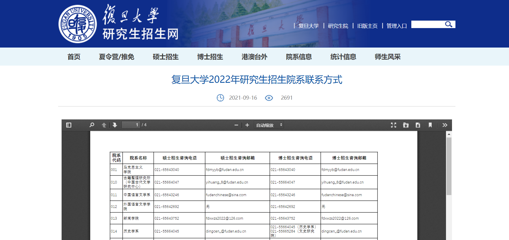Open the 师生风采 menu
The height and width of the screenshot is (240, 509).
(388, 57)
